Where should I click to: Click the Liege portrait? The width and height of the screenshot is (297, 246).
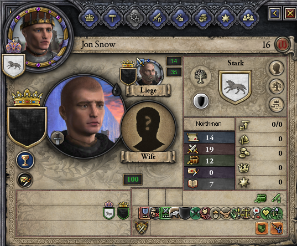coord(149,73)
